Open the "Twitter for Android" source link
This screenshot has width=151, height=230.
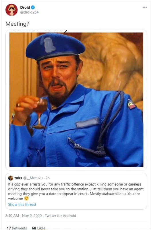[x=61, y=216]
